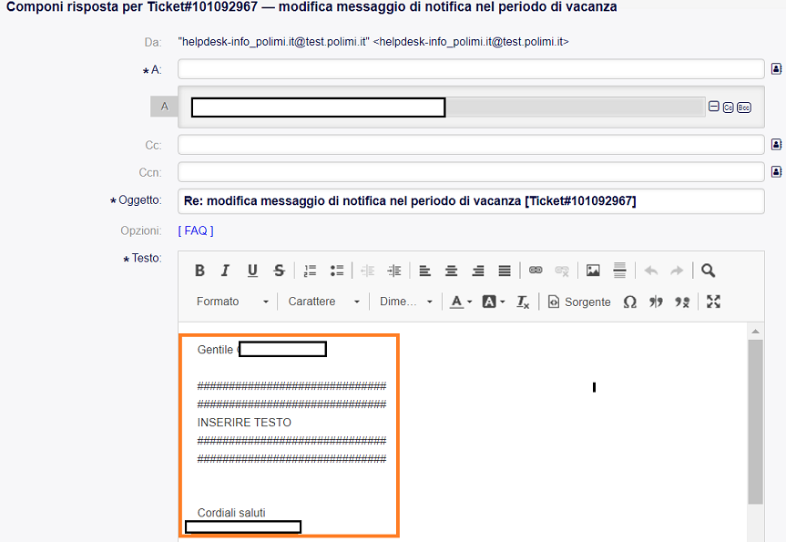Insert a numbered list
The image size is (786, 542).
(x=310, y=271)
